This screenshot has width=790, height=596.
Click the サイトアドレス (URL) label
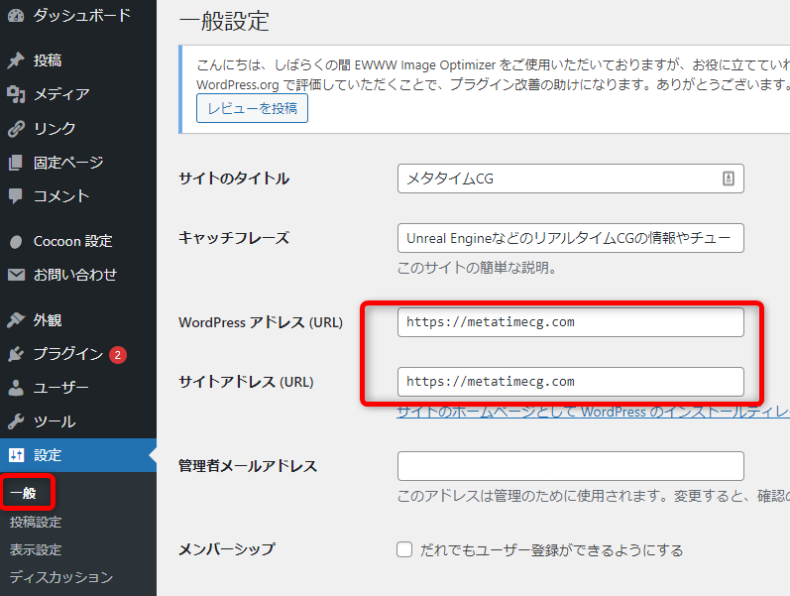pos(246,382)
